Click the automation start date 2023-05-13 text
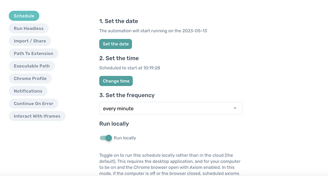The width and height of the screenshot is (328, 176). point(196,31)
